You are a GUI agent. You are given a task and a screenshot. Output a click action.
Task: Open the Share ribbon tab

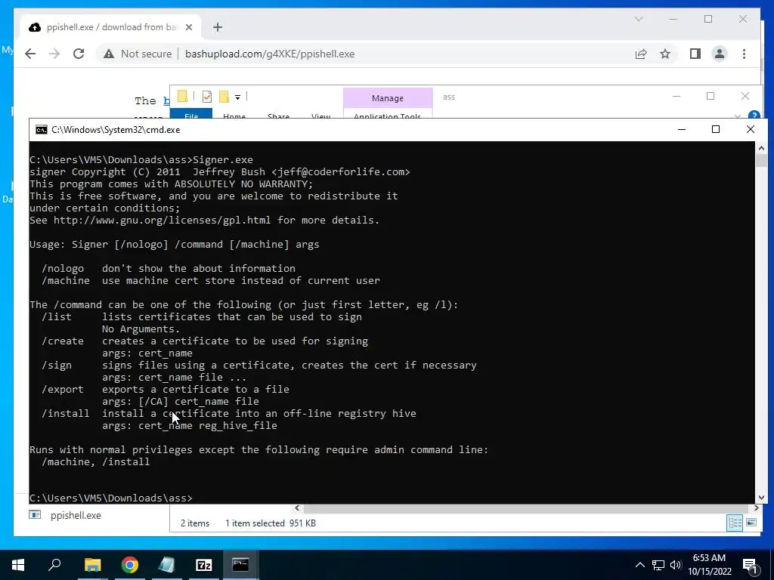(x=278, y=116)
